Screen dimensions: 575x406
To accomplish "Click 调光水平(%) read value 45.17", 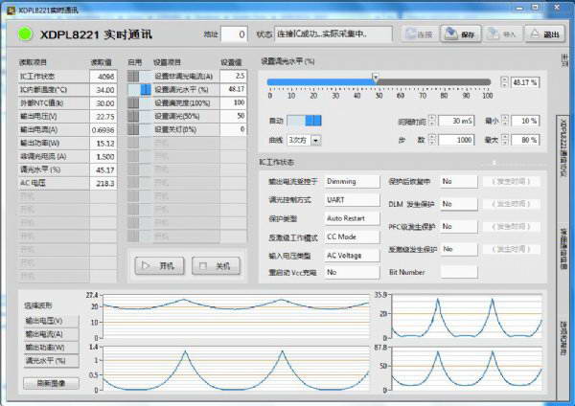I will coord(103,170).
